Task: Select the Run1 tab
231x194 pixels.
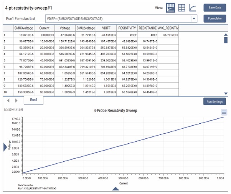Action: [x=33, y=99]
